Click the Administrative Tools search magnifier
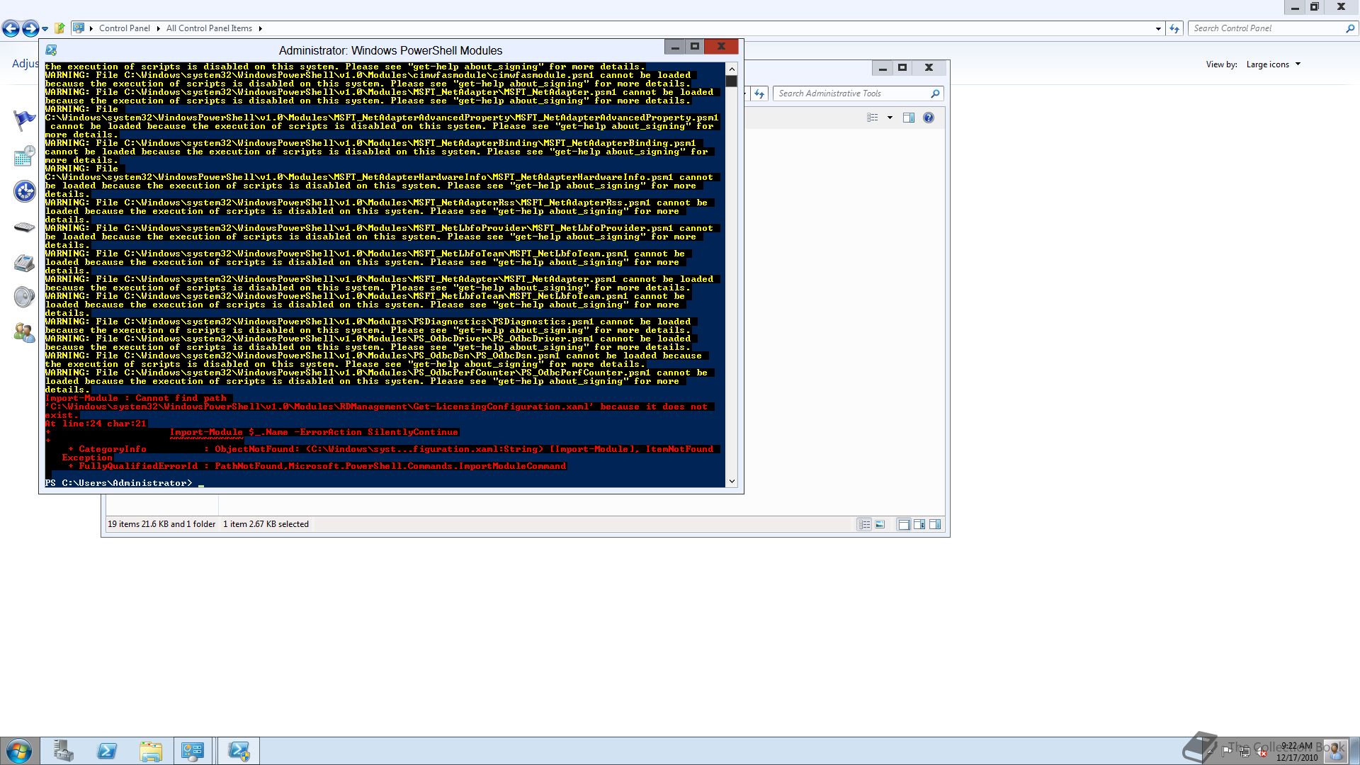Screen dimensions: 1360x765 click(x=935, y=93)
